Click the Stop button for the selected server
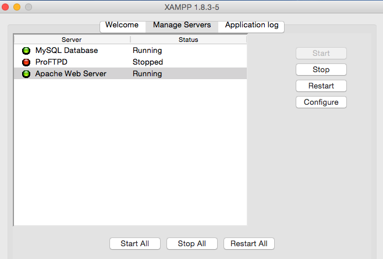This screenshot has height=259, width=383. [x=321, y=70]
